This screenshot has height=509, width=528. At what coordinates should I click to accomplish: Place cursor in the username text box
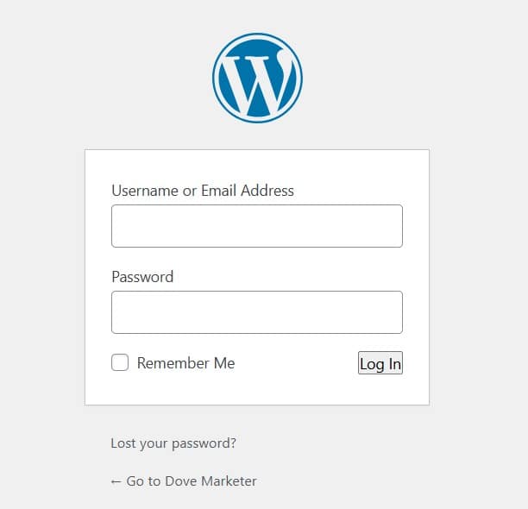coord(257,226)
